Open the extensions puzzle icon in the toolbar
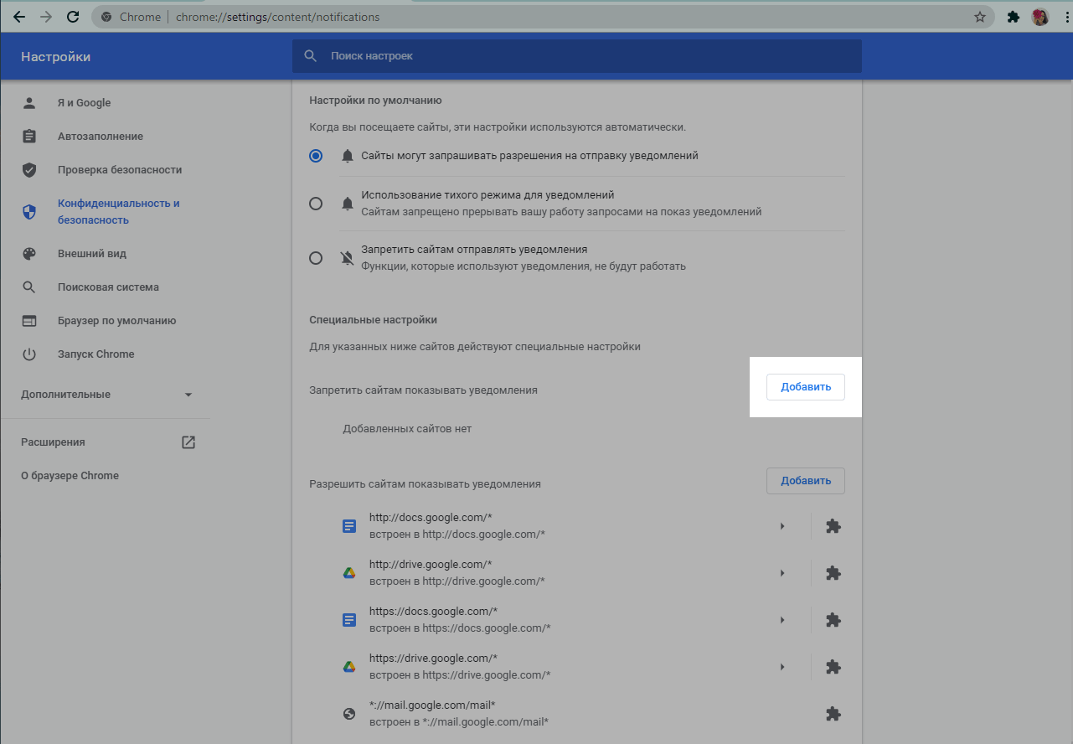 coord(1013,17)
